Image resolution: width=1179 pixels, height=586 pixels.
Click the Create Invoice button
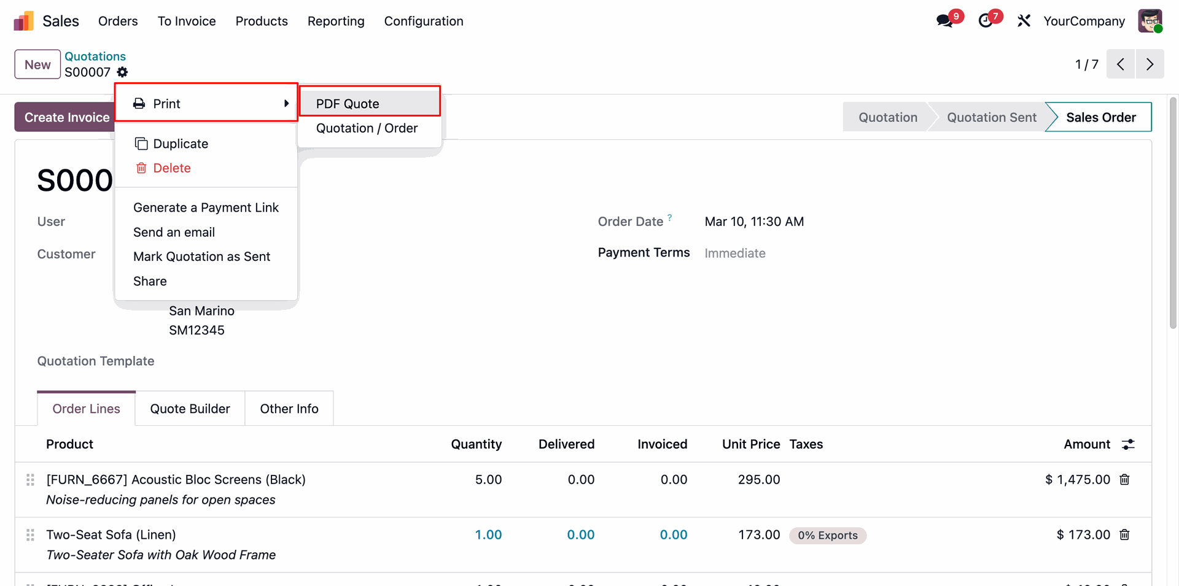(x=66, y=117)
